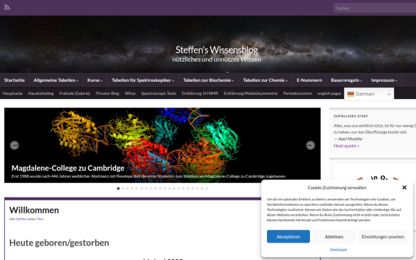Open Impressum link in cookie dialog
The image size is (416, 260).
338,250
